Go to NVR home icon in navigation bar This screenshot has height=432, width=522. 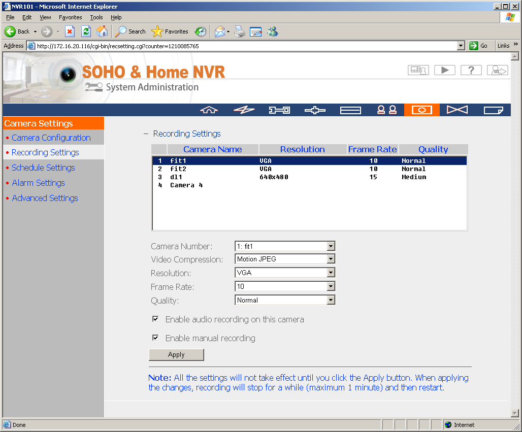pos(209,110)
